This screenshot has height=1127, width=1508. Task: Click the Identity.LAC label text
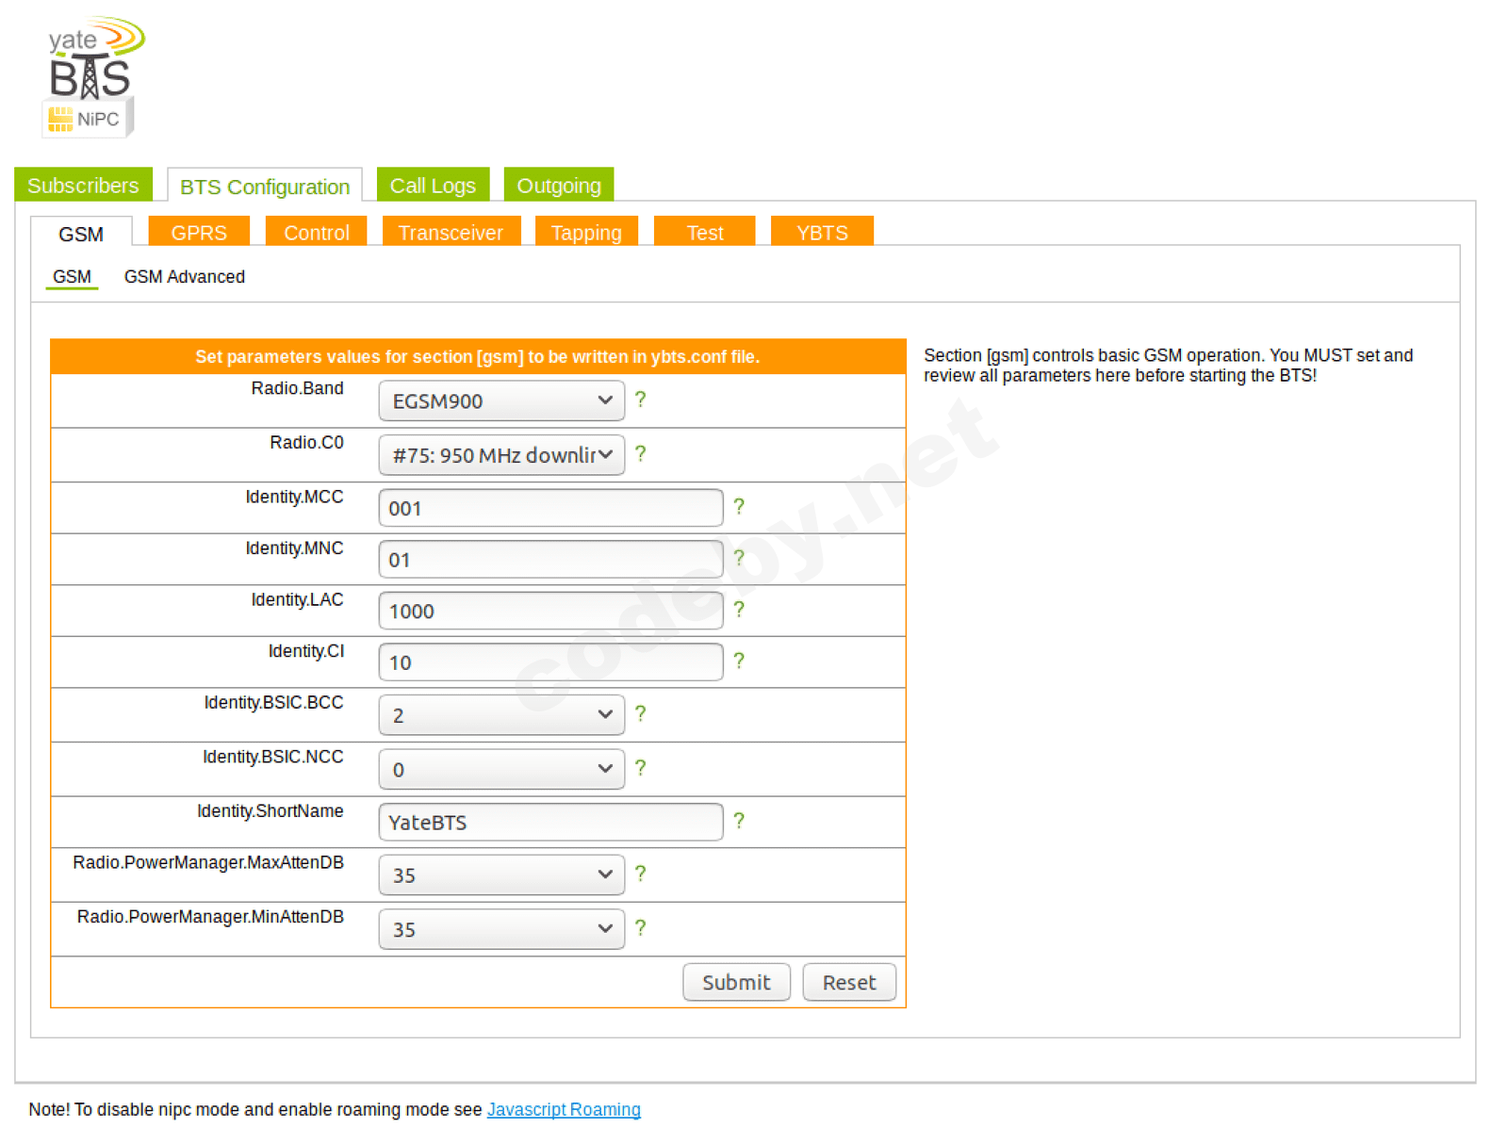297,600
